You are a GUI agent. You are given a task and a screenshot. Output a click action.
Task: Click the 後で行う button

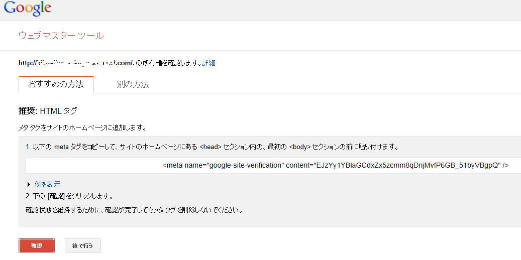[82, 245]
